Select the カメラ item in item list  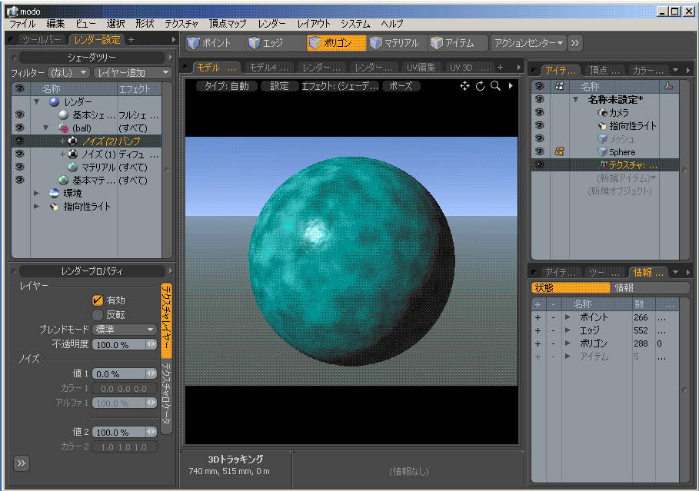coord(619,113)
